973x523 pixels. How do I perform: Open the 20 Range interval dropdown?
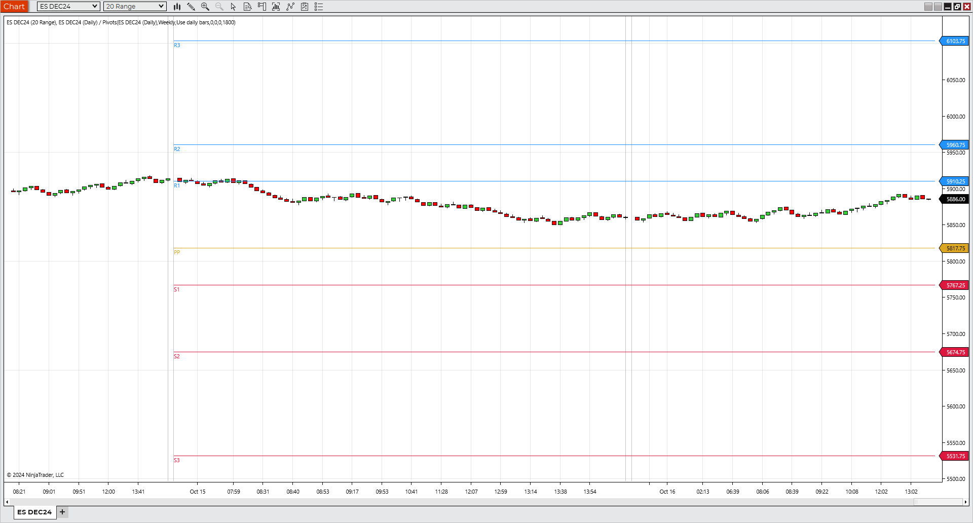pyautogui.click(x=135, y=7)
